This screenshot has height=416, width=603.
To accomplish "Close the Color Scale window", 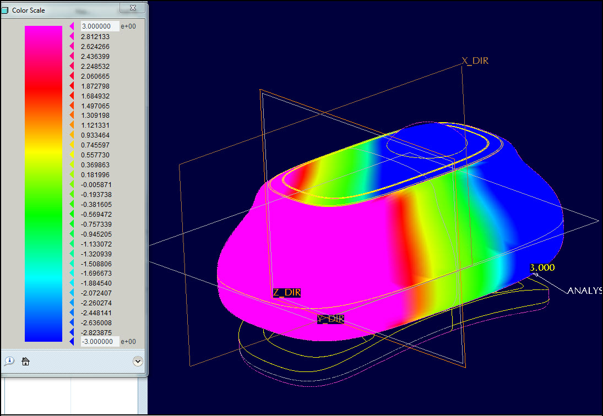I will click(133, 8).
